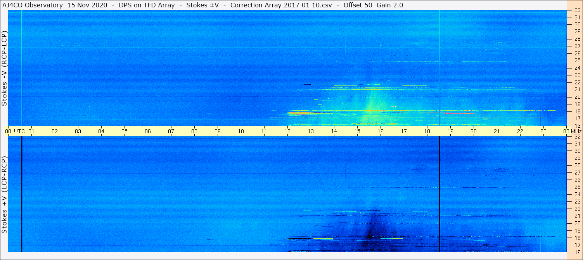Click the 18 hour tick on time axis
This screenshot has height=260, width=583.
(x=427, y=131)
